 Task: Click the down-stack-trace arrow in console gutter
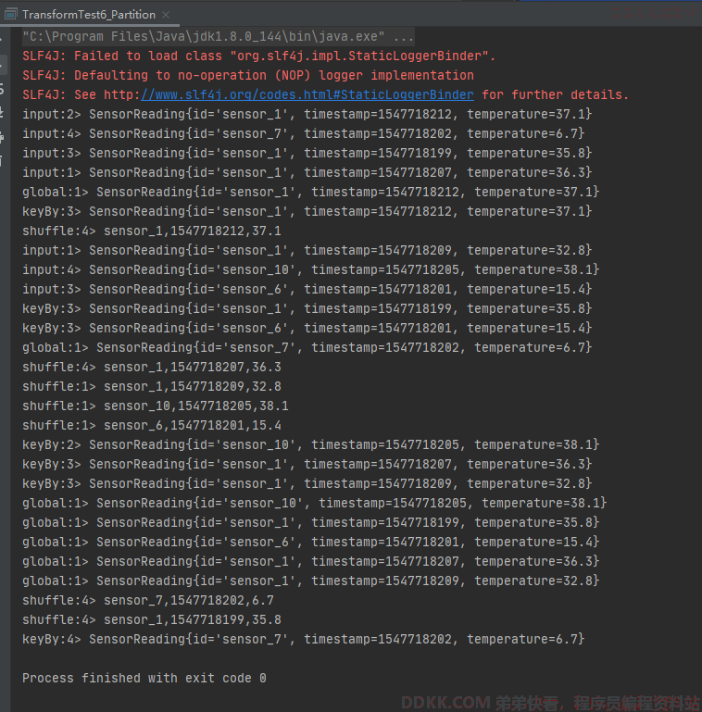pos(1,65)
